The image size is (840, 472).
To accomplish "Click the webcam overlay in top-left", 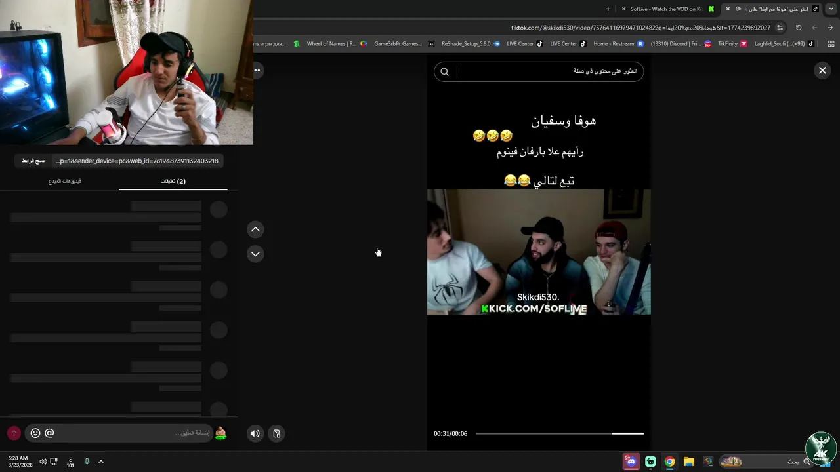I will point(127,72).
